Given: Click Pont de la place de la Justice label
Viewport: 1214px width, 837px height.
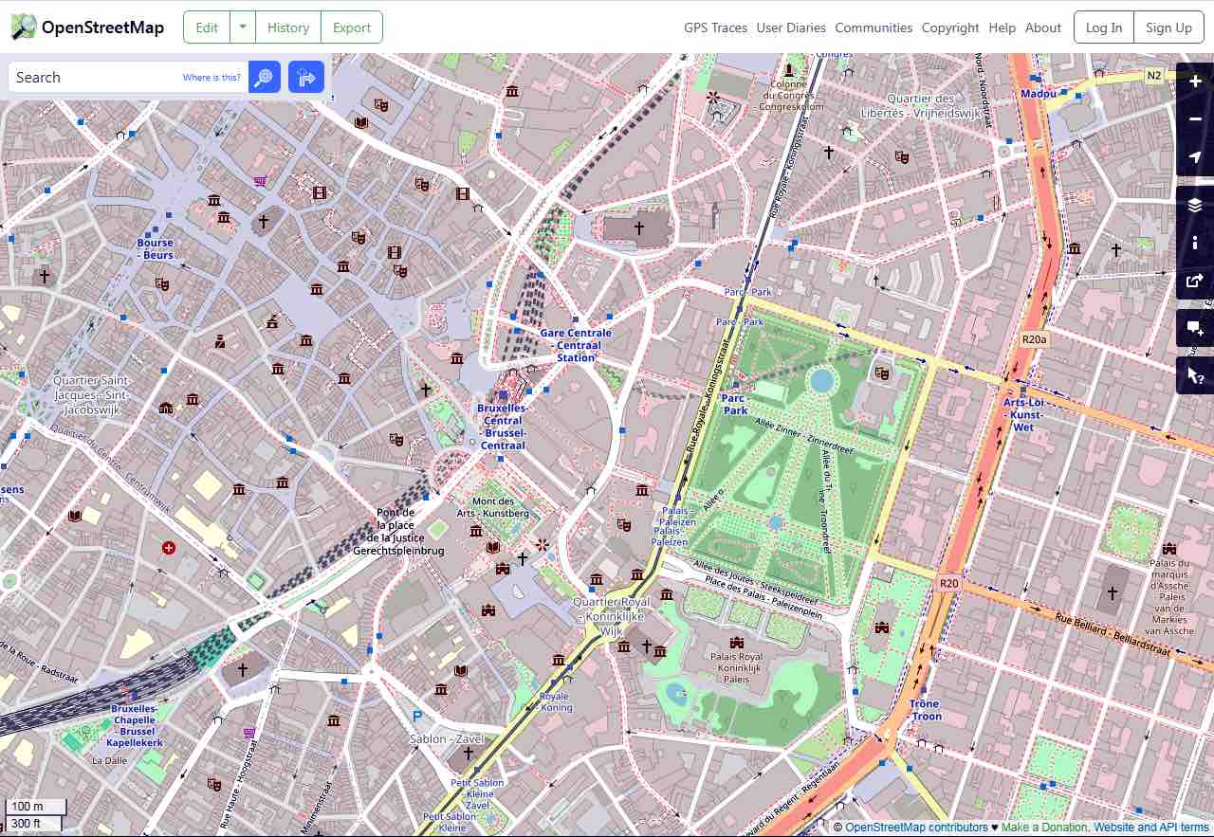Looking at the screenshot, I should click(398, 531).
